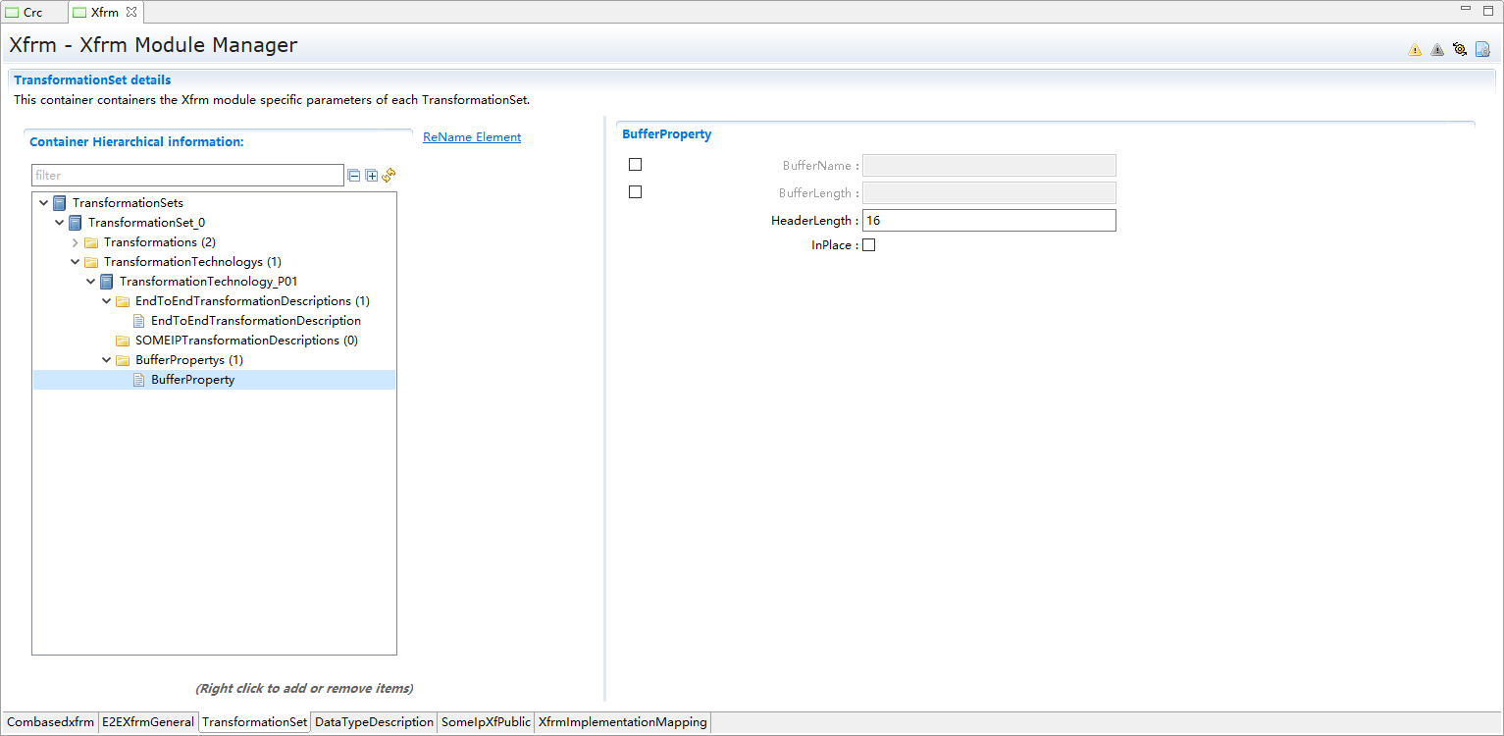Click the yellow refresh icon beside filter
1504x736 pixels.
(x=389, y=175)
